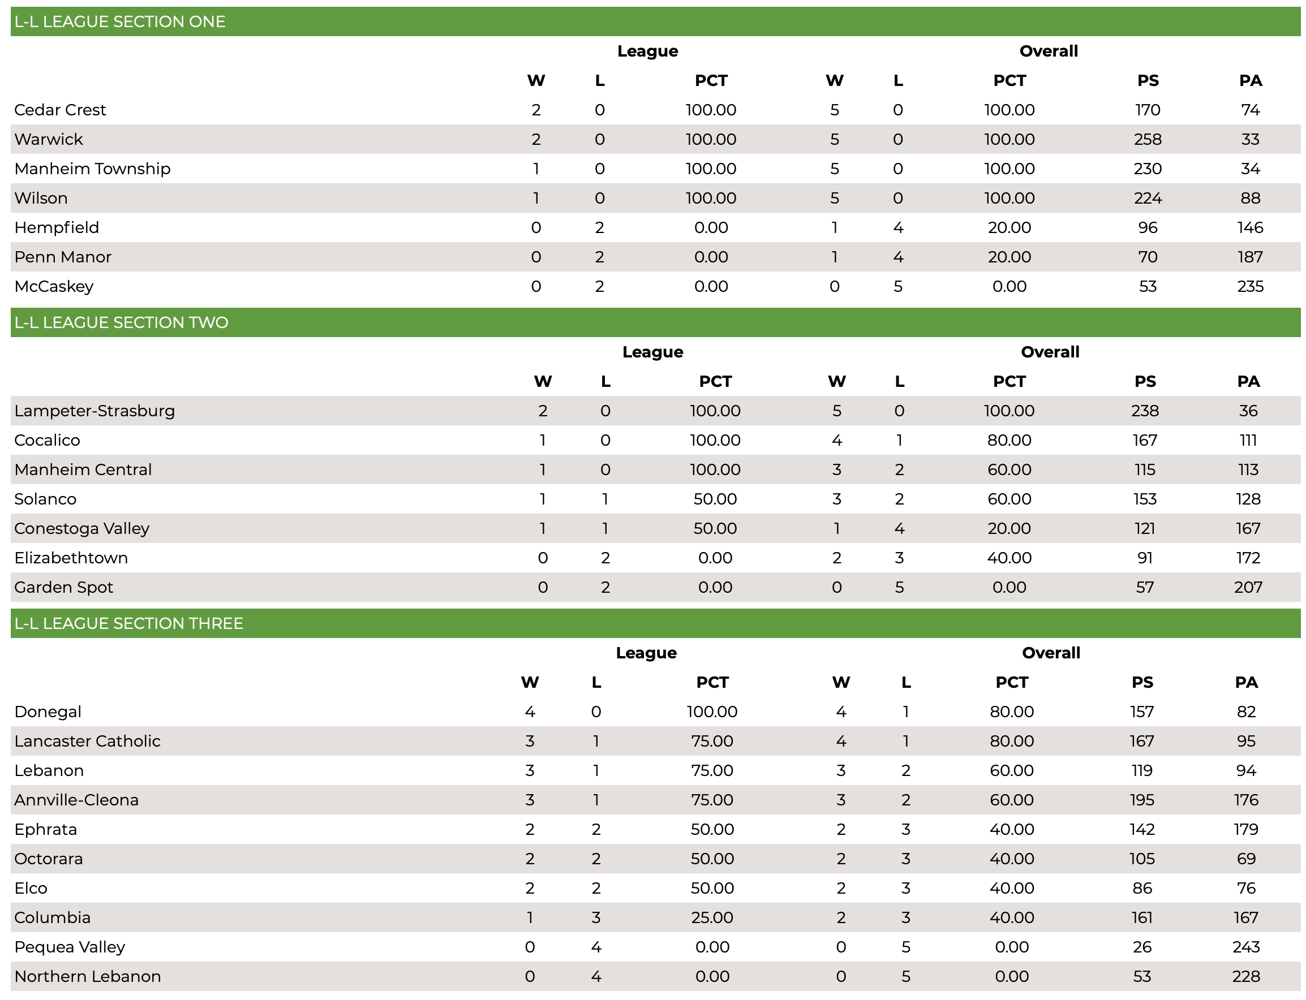The image size is (1306, 1000).
Task: Click the L-L League Section One header
Action: pos(655,21)
